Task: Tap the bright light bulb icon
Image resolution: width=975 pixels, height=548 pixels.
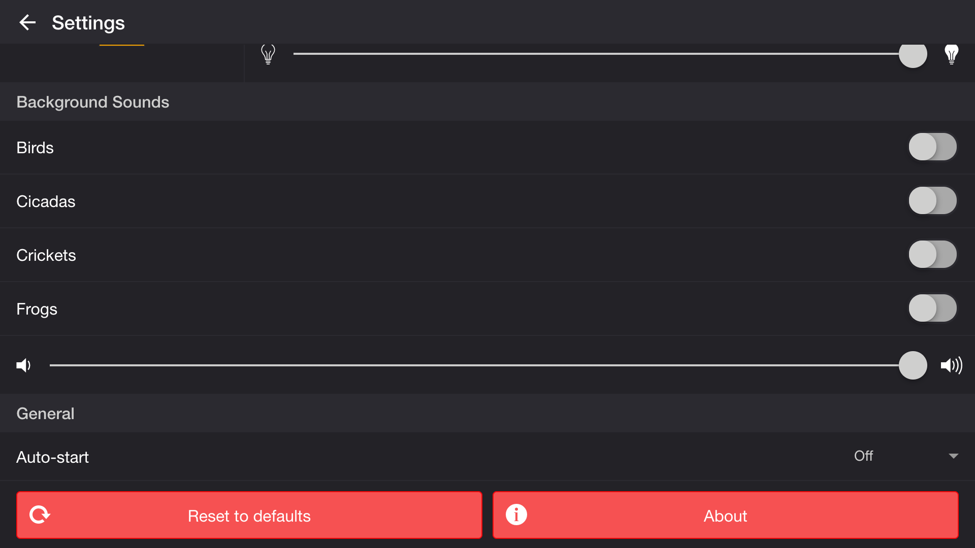Action: pos(951,54)
